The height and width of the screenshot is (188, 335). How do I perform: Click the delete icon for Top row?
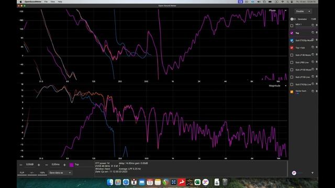pos(317,32)
